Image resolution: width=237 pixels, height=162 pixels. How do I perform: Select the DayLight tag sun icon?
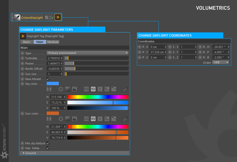[58, 17]
